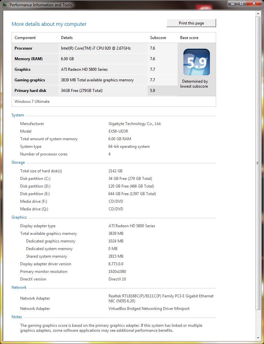Click the Subscore column header
The width and height of the screenshot is (264, 344).
point(158,38)
